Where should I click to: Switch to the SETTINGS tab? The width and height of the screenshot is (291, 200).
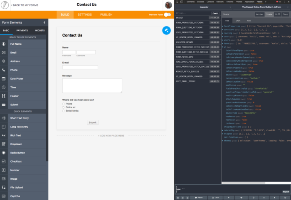[x=85, y=15]
